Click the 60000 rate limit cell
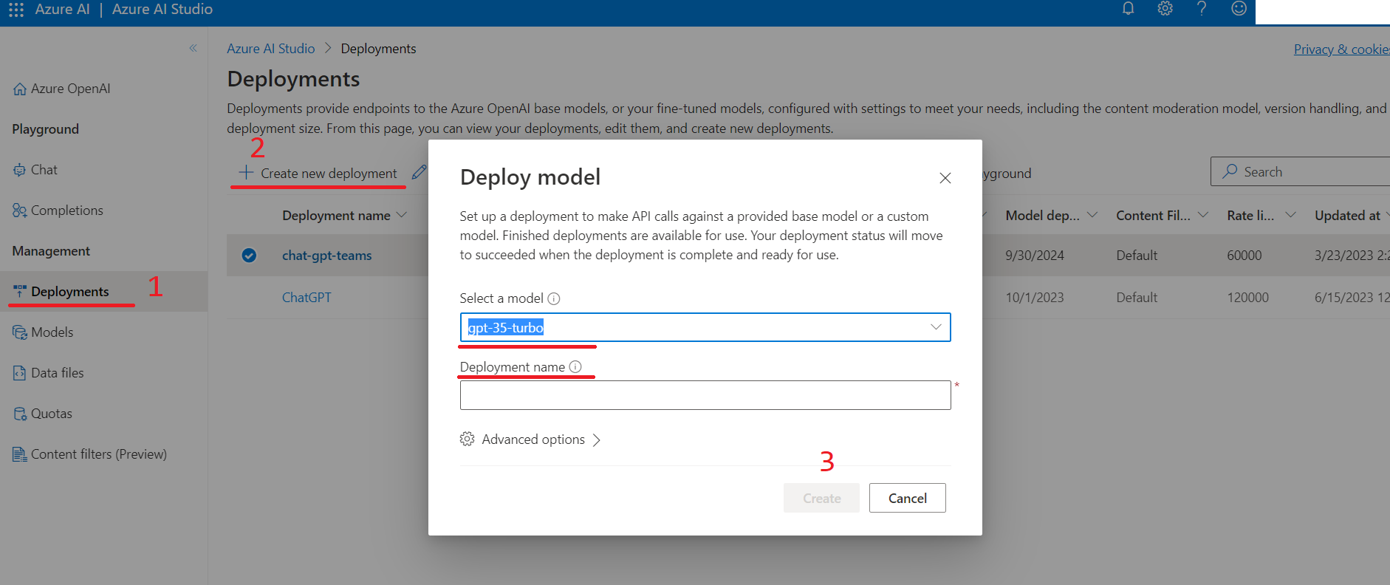 pos(1245,256)
